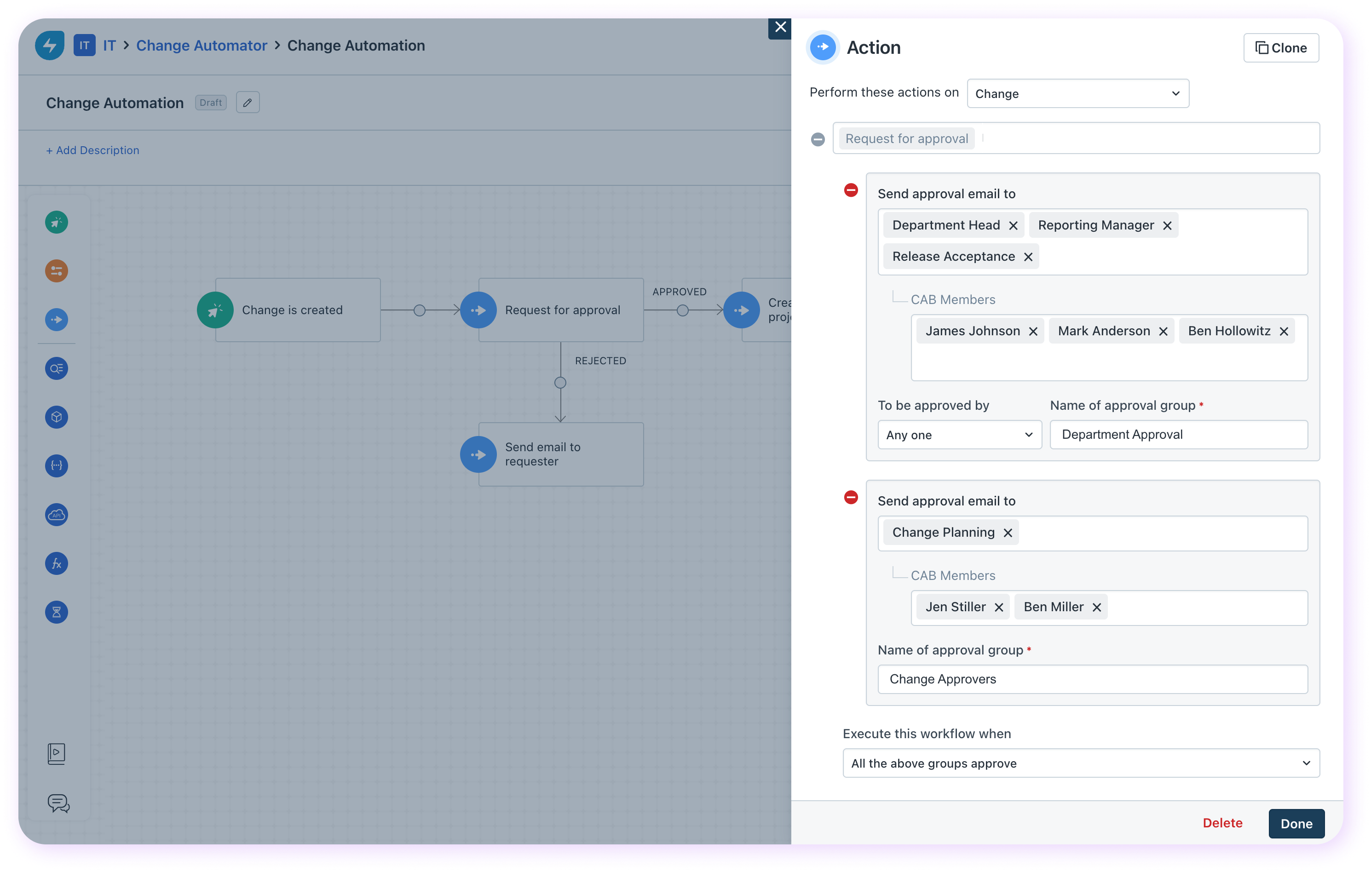Screen dimensions: 1371x872
Task: Select the fx expression builder icon
Action: pyautogui.click(x=57, y=563)
